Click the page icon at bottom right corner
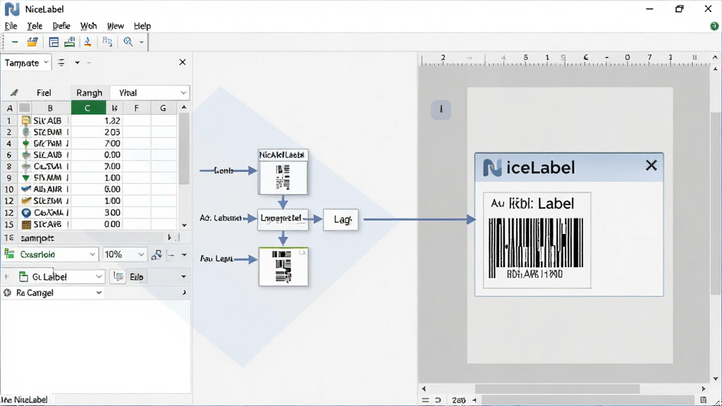 point(703,400)
